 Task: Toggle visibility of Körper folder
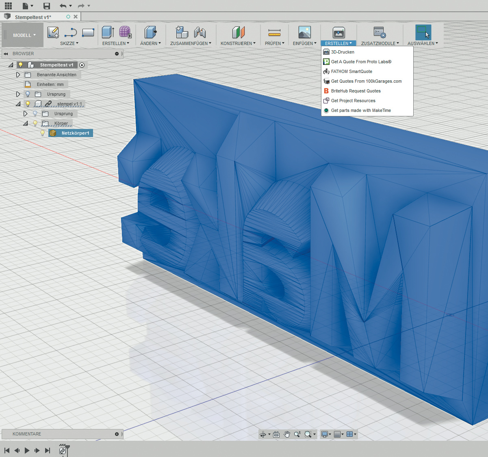[35, 123]
